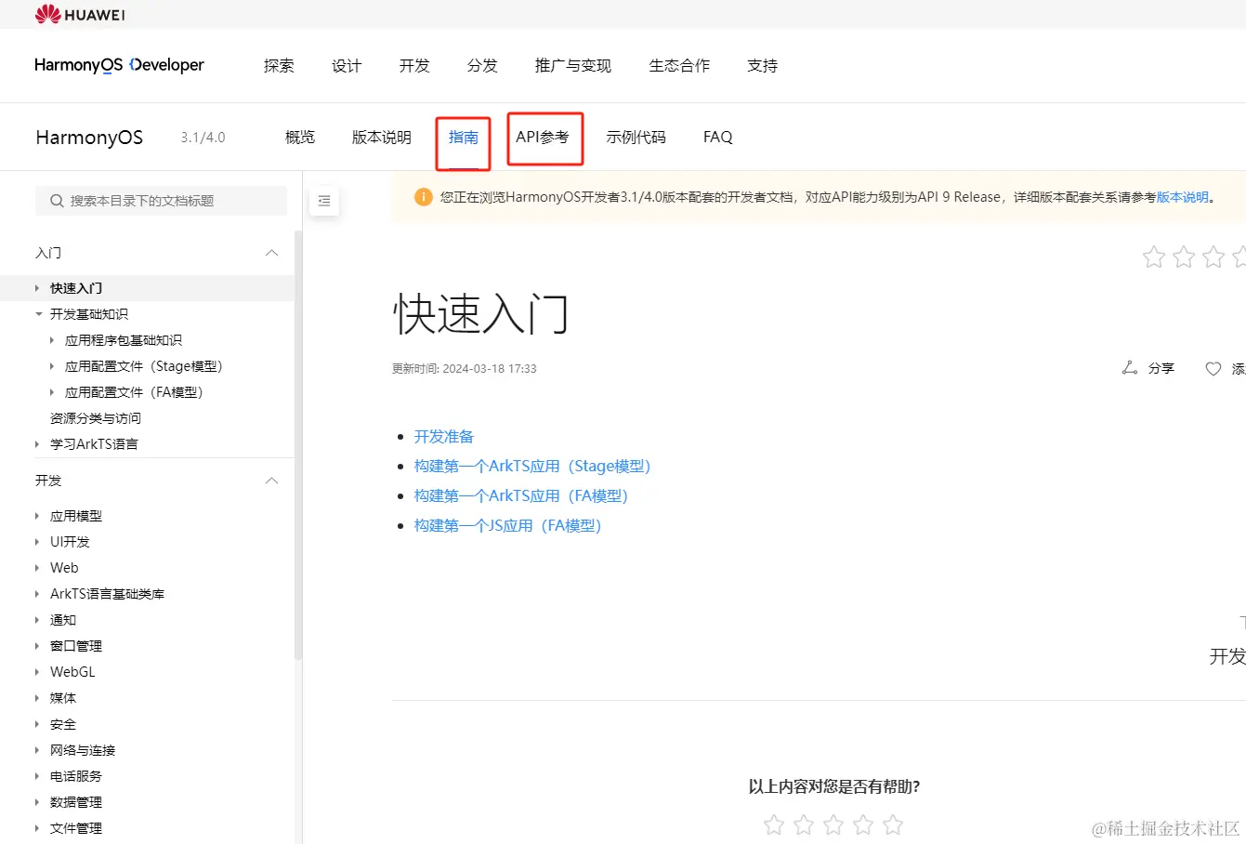Image resolution: width=1246 pixels, height=844 pixels.
Task: Rate the second star at top right
Action: 1184,257
